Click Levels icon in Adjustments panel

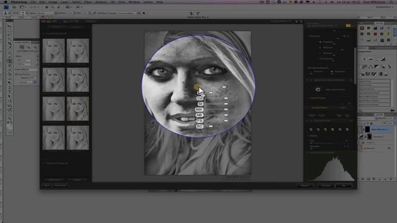pyautogui.click(x=371, y=59)
